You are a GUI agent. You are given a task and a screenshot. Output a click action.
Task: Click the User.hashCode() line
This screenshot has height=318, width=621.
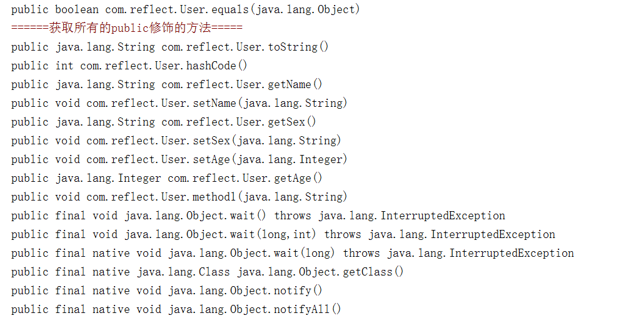tap(129, 66)
